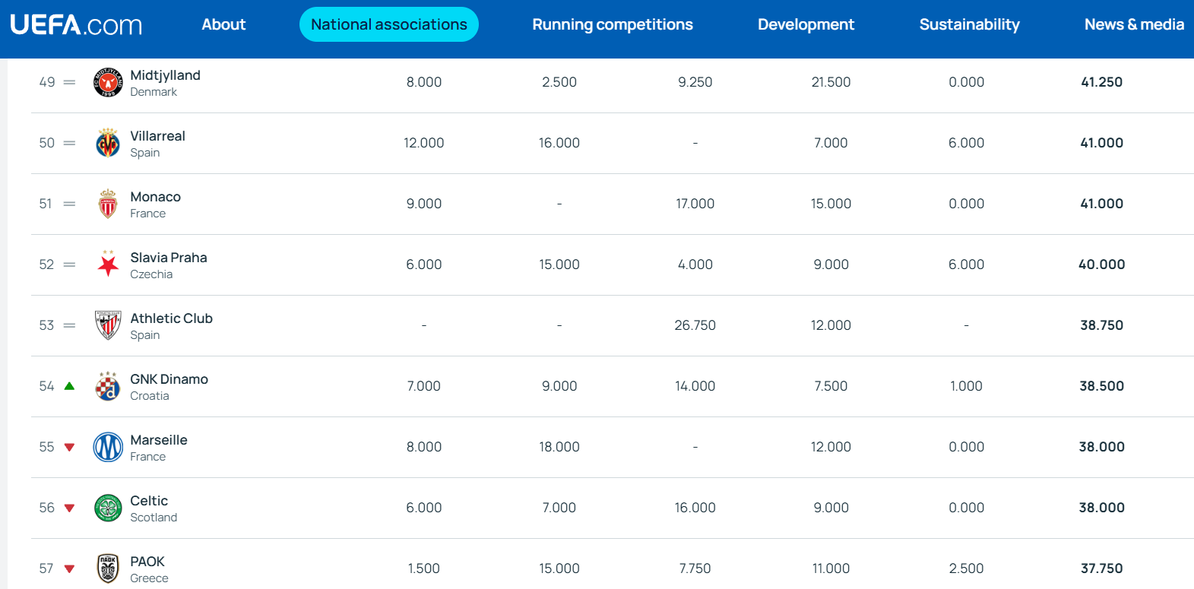Click the Celtic club crest
This screenshot has width=1194, height=589.
108,508
